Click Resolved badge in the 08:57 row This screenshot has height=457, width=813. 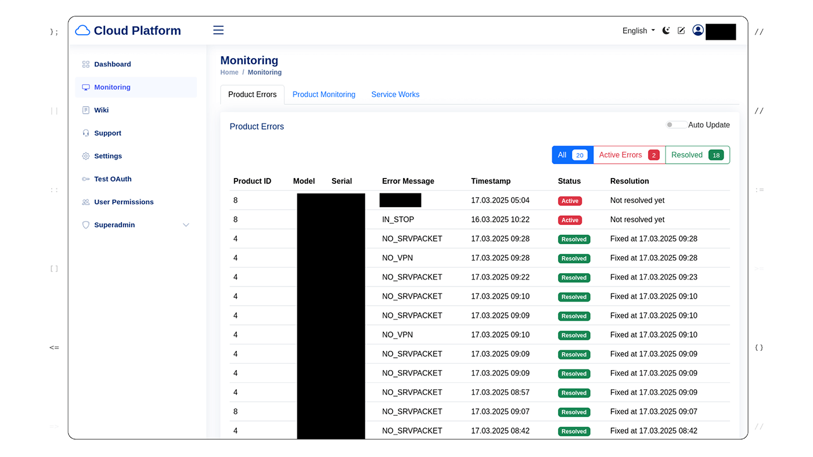click(x=574, y=393)
